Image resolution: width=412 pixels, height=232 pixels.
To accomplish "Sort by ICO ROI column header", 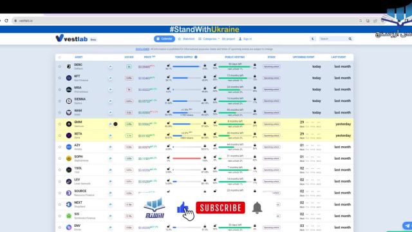I will coord(129,57).
